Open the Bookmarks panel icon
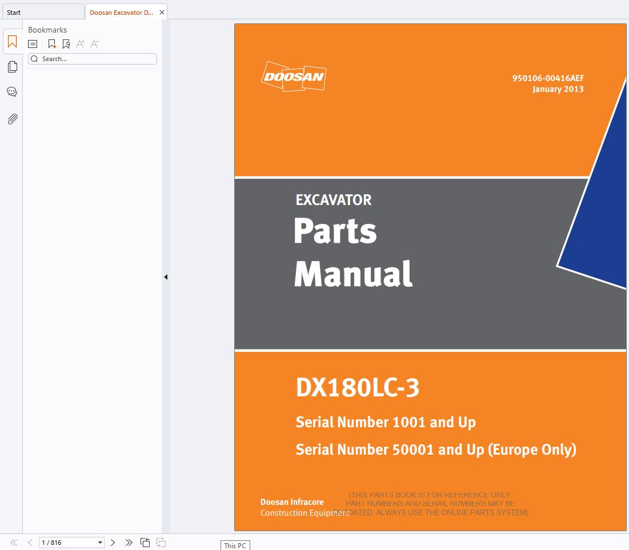The image size is (629, 550). pos(12,42)
